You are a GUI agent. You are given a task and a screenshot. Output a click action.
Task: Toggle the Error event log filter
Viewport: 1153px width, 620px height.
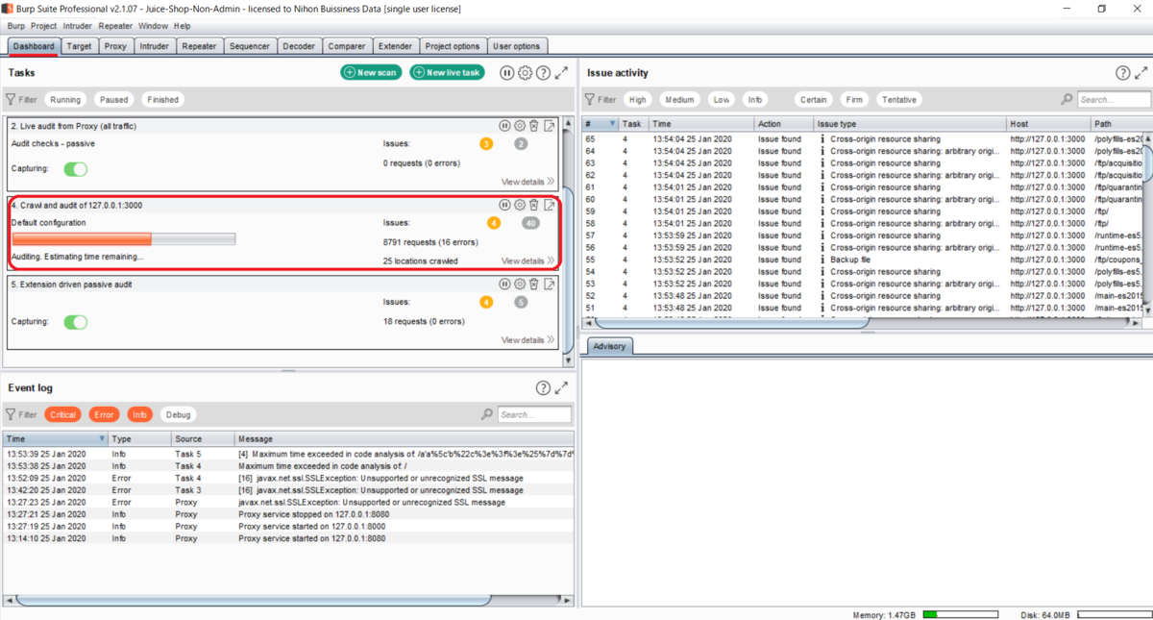tap(104, 414)
